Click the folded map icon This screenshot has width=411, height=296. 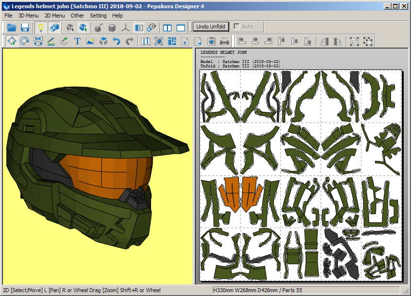click(x=146, y=41)
